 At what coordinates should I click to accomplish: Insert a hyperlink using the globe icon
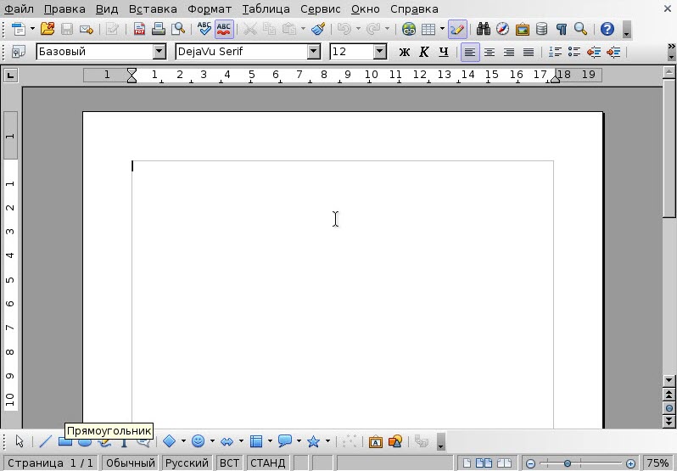408,30
